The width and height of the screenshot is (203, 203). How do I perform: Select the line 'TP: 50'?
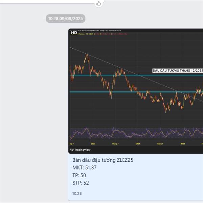point(79,175)
